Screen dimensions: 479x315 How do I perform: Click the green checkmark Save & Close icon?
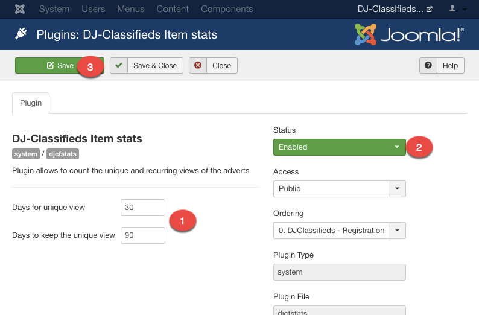coord(119,66)
